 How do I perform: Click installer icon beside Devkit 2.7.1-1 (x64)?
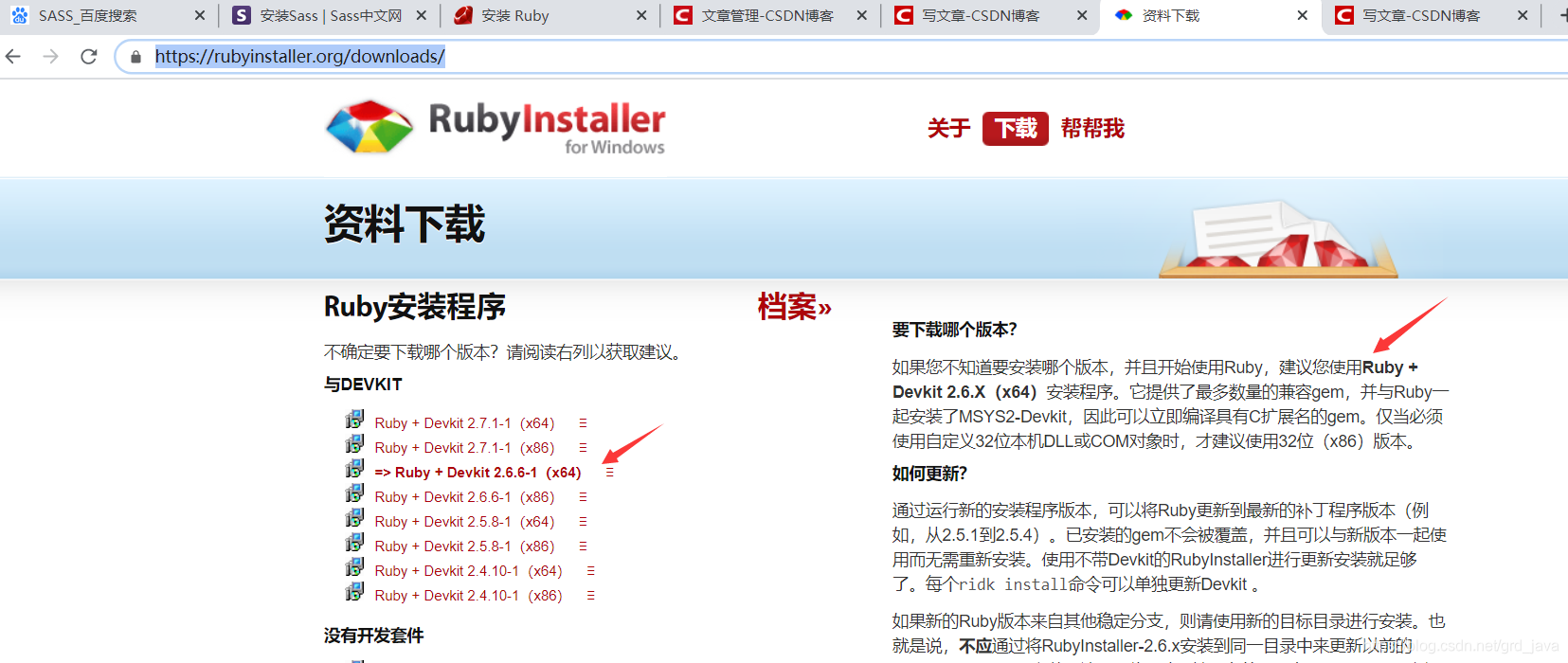(354, 420)
